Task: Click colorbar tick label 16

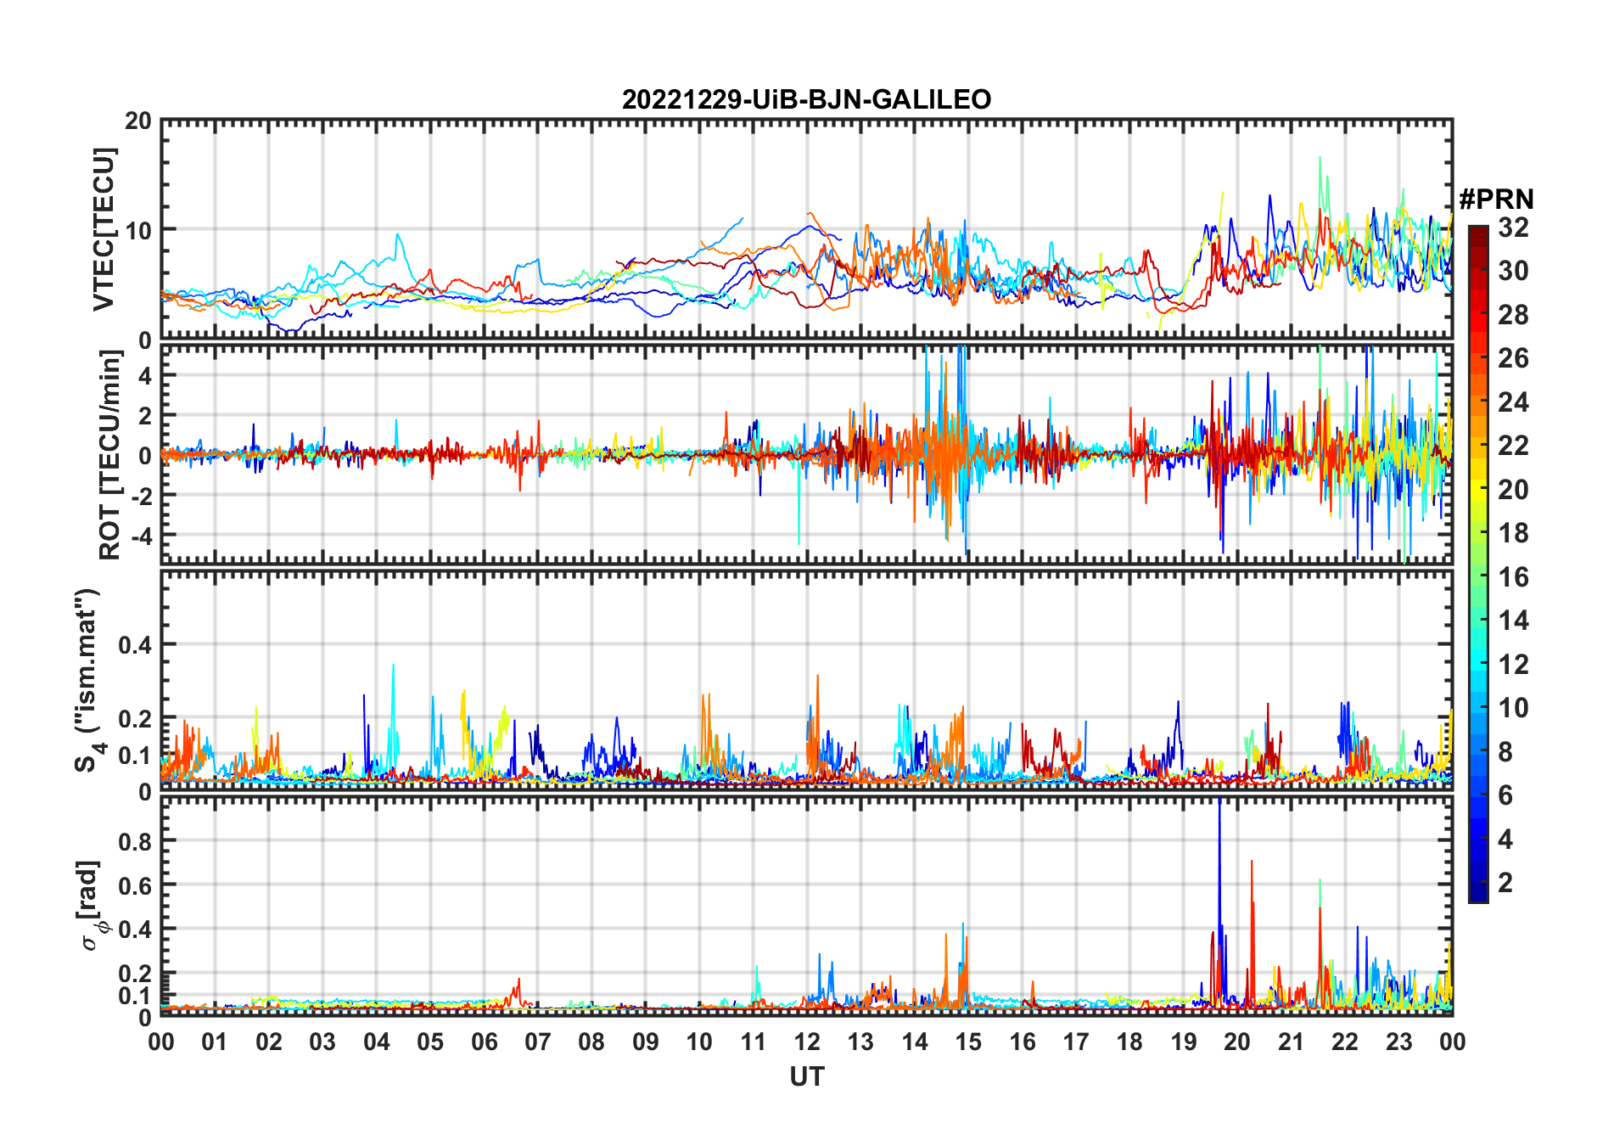Action: 1513,577
